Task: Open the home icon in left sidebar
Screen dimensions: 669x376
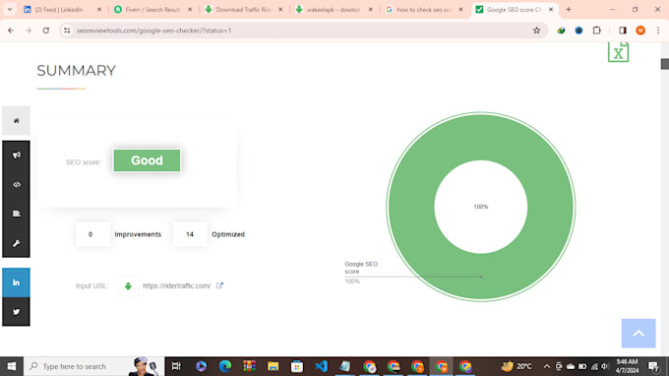Action: (16, 121)
